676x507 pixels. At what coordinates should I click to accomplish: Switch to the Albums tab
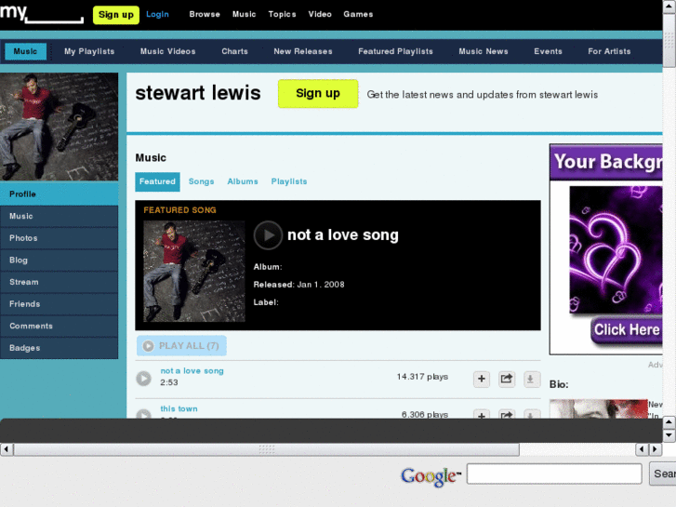[x=243, y=181]
